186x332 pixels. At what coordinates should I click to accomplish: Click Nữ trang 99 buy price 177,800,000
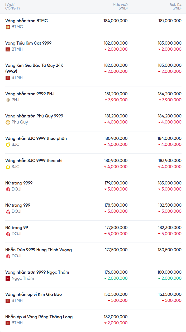point(116,227)
